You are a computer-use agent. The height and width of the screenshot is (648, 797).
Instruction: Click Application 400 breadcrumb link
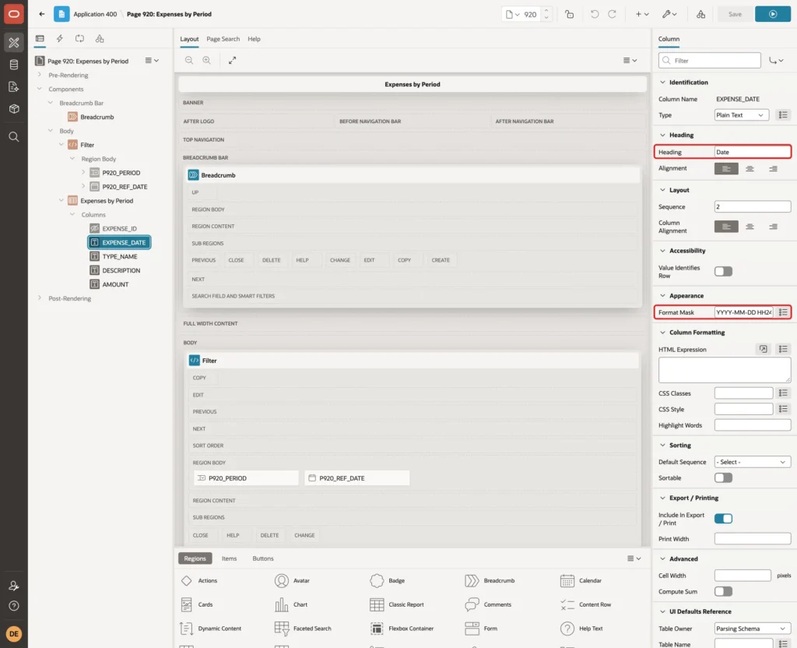point(95,14)
